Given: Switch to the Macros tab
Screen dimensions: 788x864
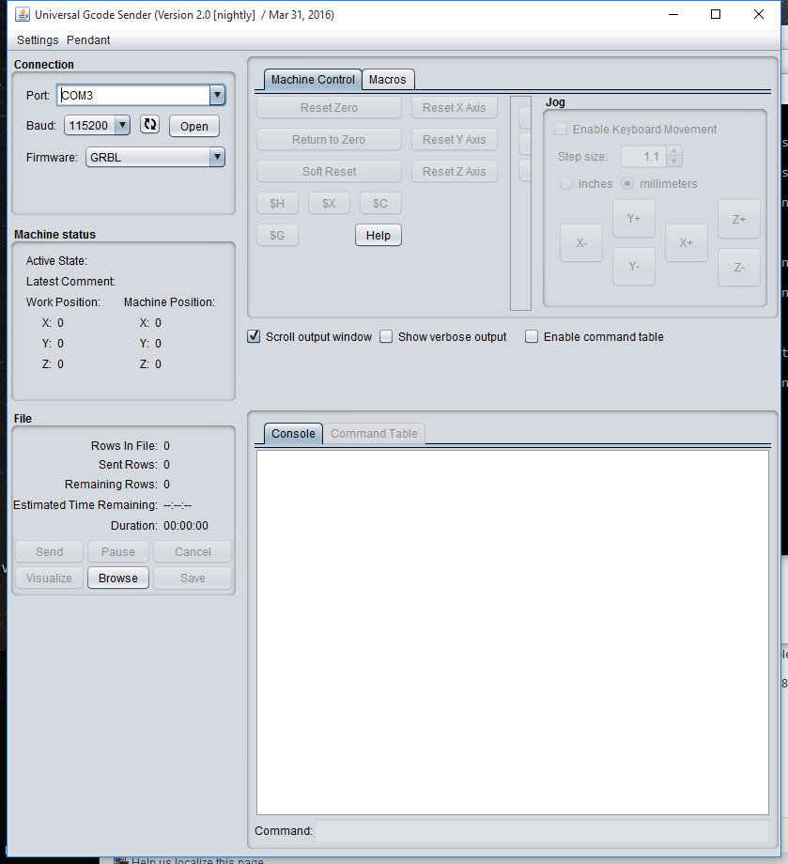Looking at the screenshot, I should pyautogui.click(x=387, y=79).
